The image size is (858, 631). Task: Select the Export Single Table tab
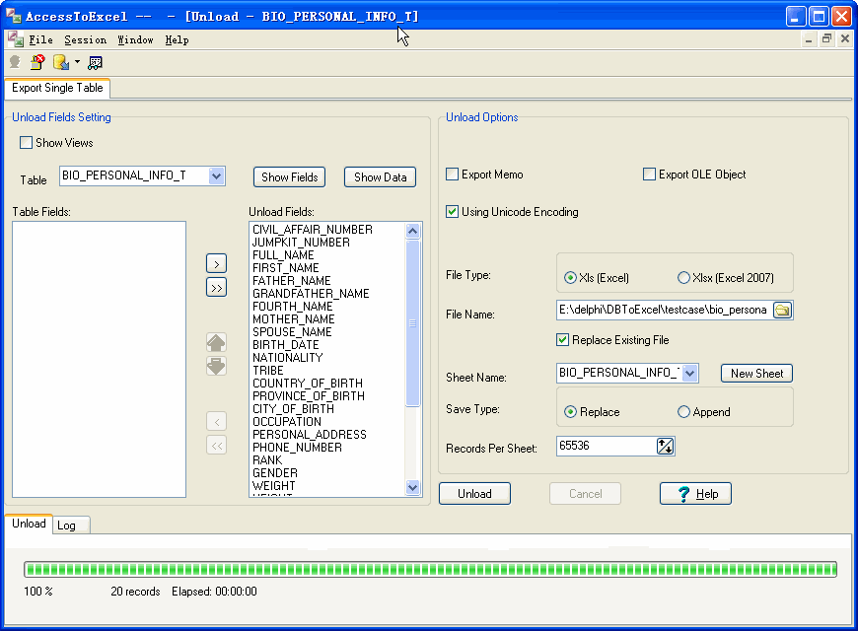(x=57, y=88)
